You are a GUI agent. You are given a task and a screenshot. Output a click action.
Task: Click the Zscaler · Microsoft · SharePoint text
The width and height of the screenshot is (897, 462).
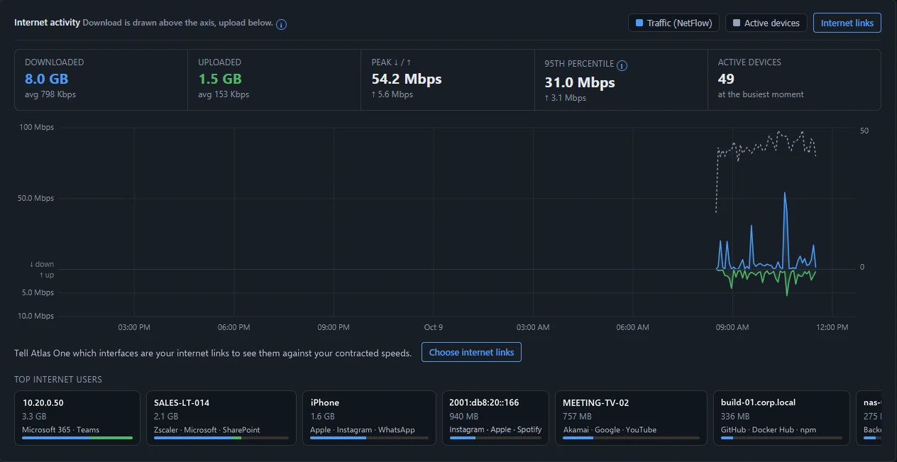[x=207, y=429]
